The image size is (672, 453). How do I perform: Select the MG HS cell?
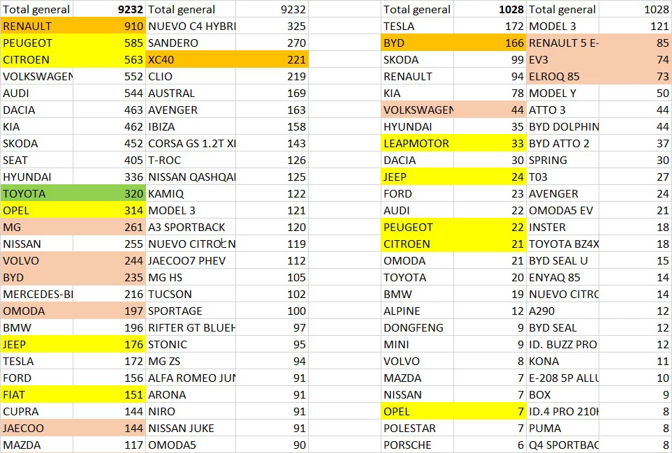[x=191, y=277]
